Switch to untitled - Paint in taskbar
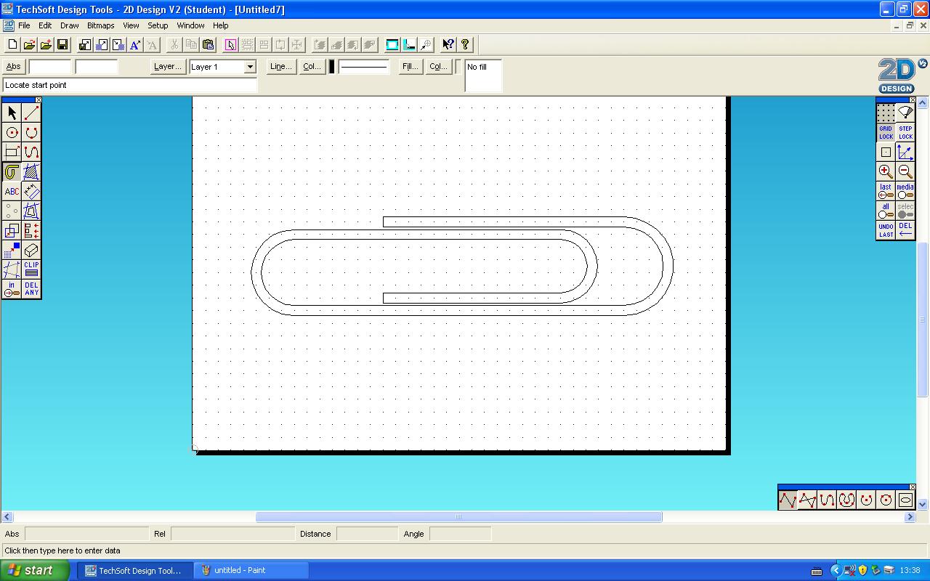 (x=251, y=570)
